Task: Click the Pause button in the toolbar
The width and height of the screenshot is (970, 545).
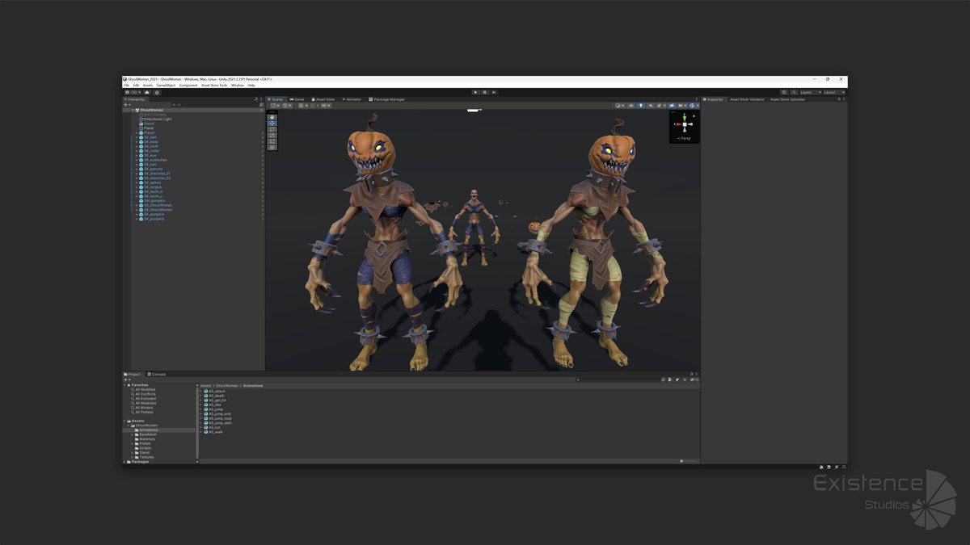Action: 484,92
